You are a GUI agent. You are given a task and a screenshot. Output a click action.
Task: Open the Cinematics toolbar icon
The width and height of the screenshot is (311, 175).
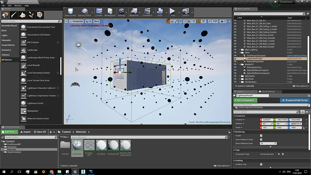pos(147,12)
